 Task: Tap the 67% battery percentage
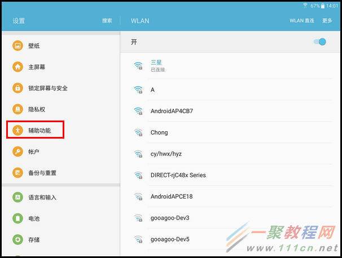click(x=315, y=6)
